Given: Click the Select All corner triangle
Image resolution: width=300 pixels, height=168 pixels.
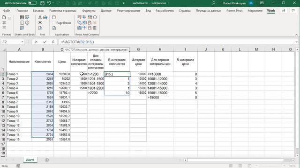Looking at the screenshot, I should [4, 49].
